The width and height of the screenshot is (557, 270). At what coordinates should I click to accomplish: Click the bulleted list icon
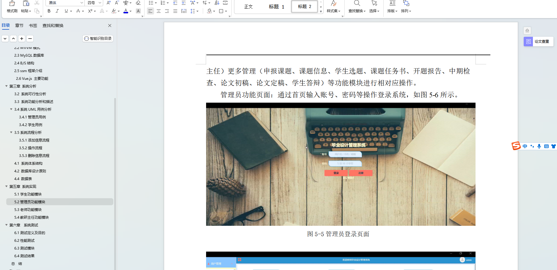pyautogui.click(x=151, y=3)
